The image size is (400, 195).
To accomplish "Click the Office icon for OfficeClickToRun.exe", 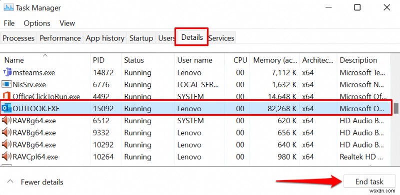I will point(6,96).
